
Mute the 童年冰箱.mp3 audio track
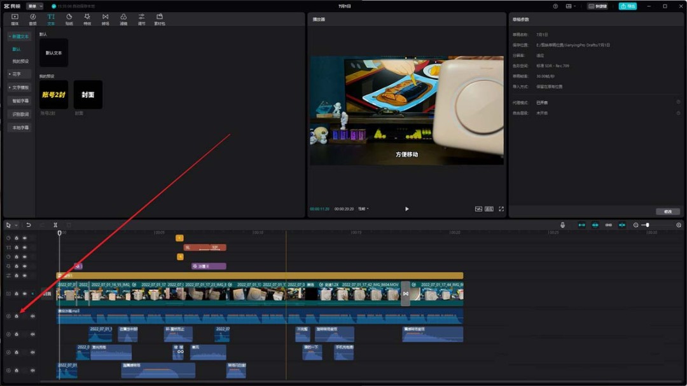point(32,316)
